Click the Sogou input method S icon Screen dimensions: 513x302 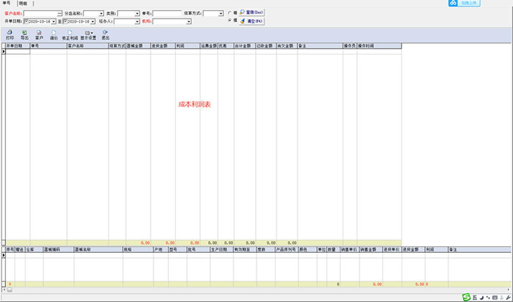coord(466,297)
